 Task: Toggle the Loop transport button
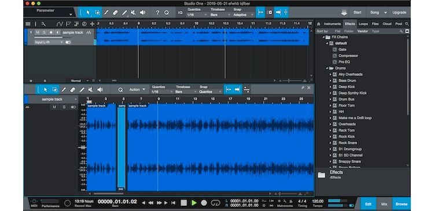(215, 203)
